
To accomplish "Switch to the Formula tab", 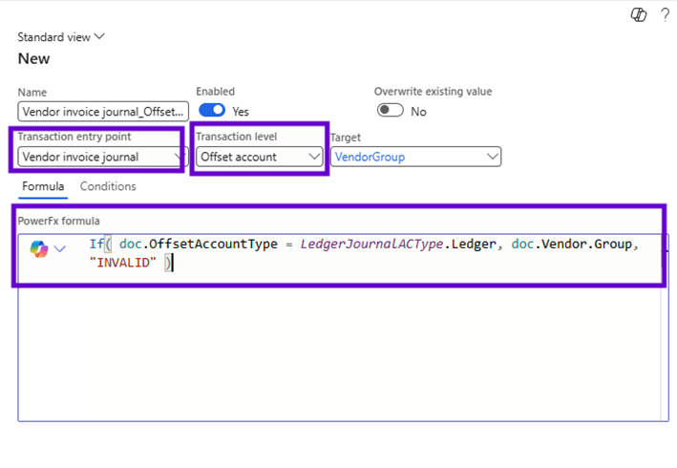I will point(43,186).
